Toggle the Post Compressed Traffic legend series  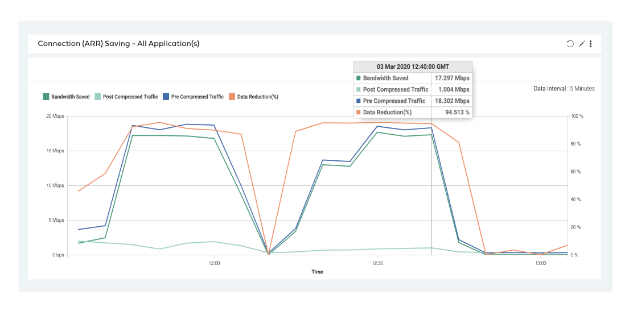pyautogui.click(x=126, y=97)
